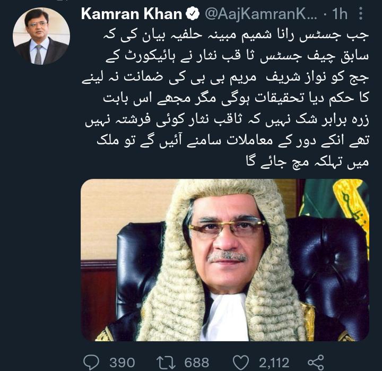Screen dimensions: 382x371
Task: Open the tweet via the 1h timestamp
Action: [x=340, y=14]
